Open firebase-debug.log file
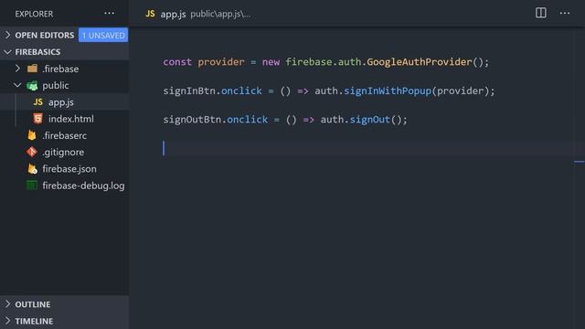This screenshot has width=585, height=329. pyautogui.click(x=83, y=186)
